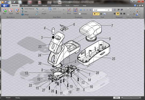Click the numbered callout tool icon
This screenshot has width=145, height=100.
point(37,11)
